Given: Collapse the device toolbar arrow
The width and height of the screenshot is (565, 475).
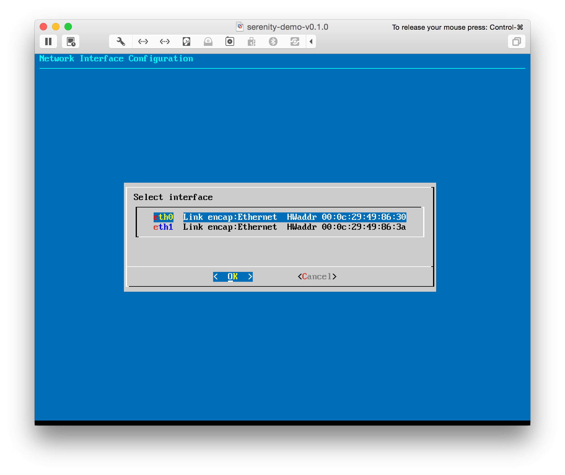Looking at the screenshot, I should click(311, 41).
